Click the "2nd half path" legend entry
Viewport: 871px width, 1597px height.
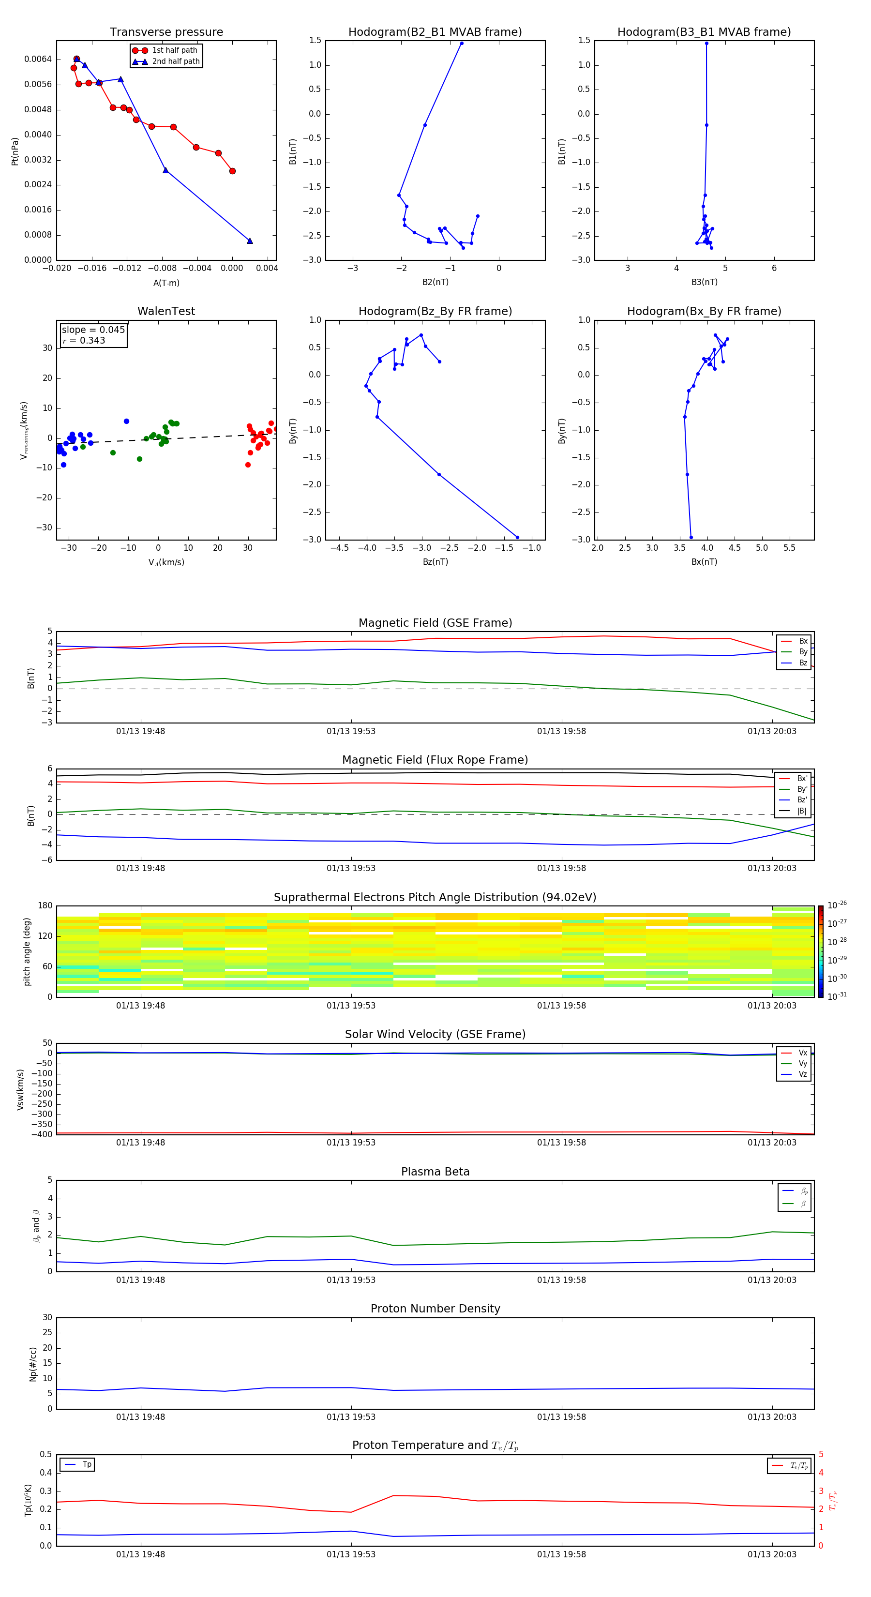[x=165, y=61]
